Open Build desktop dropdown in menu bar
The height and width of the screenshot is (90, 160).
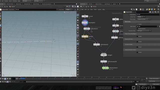tap(28, 1)
